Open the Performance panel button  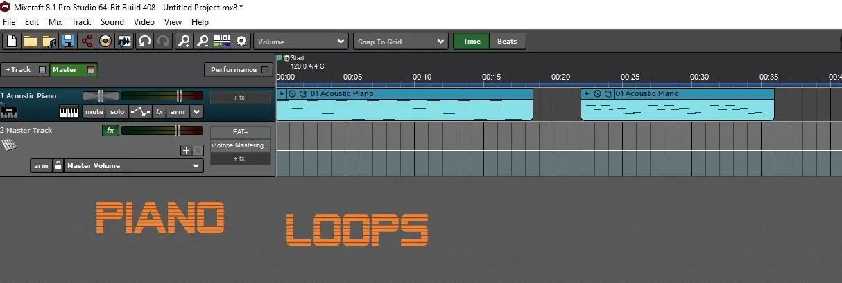tap(238, 70)
